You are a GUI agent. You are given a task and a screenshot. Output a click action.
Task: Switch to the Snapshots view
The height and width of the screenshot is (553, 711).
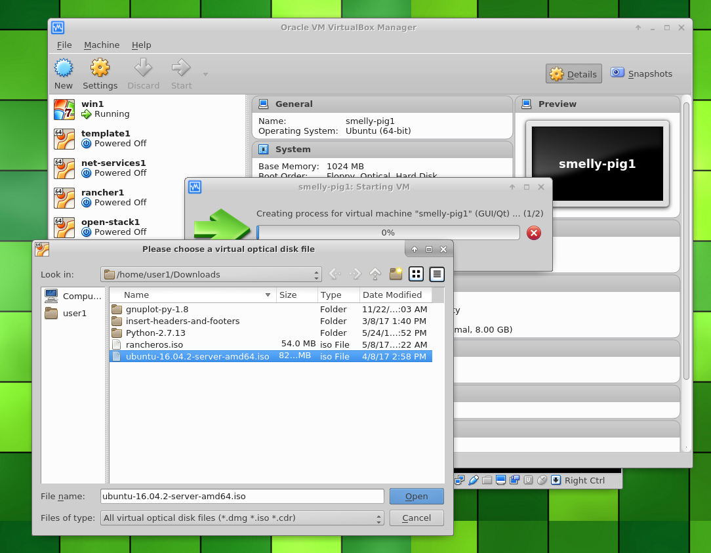pos(641,73)
